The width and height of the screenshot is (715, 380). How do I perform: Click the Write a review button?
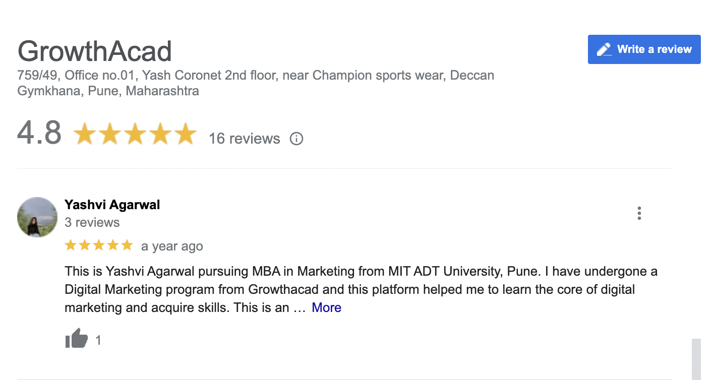click(x=644, y=49)
